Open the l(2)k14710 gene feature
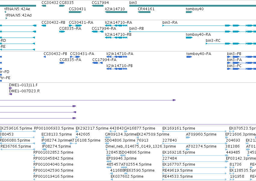Image resolution: width=256 pixels, height=181 pixels. [x=116, y=12]
